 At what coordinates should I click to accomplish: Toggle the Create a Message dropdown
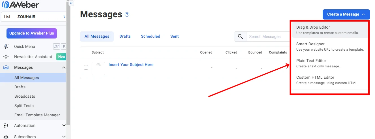point(346,14)
